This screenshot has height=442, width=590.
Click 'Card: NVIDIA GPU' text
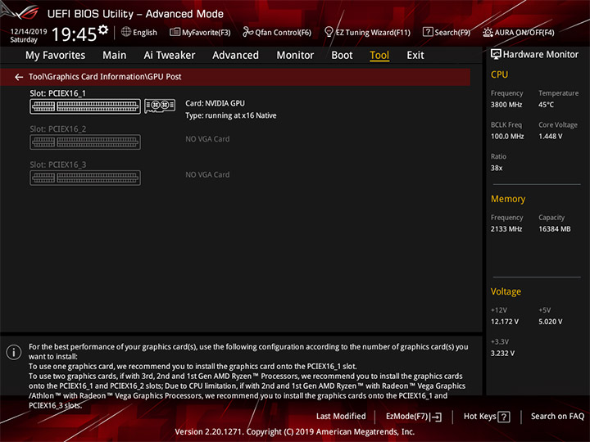coord(215,103)
